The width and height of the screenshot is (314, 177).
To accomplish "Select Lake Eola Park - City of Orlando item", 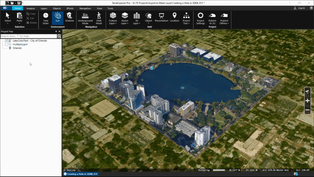I will pyautogui.click(x=30, y=41).
